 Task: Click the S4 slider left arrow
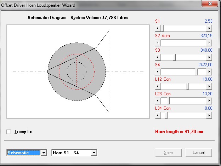pyautogui.click(x=158, y=72)
